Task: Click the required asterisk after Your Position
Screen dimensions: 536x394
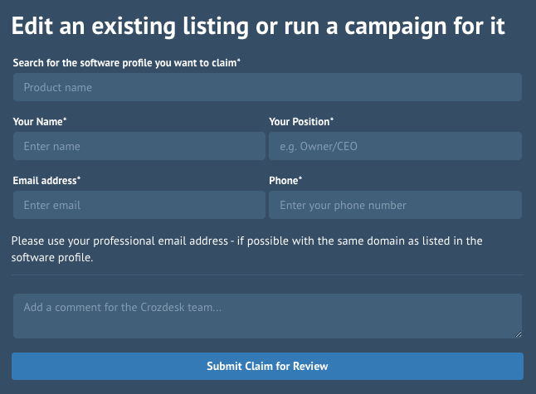Action: click(332, 119)
